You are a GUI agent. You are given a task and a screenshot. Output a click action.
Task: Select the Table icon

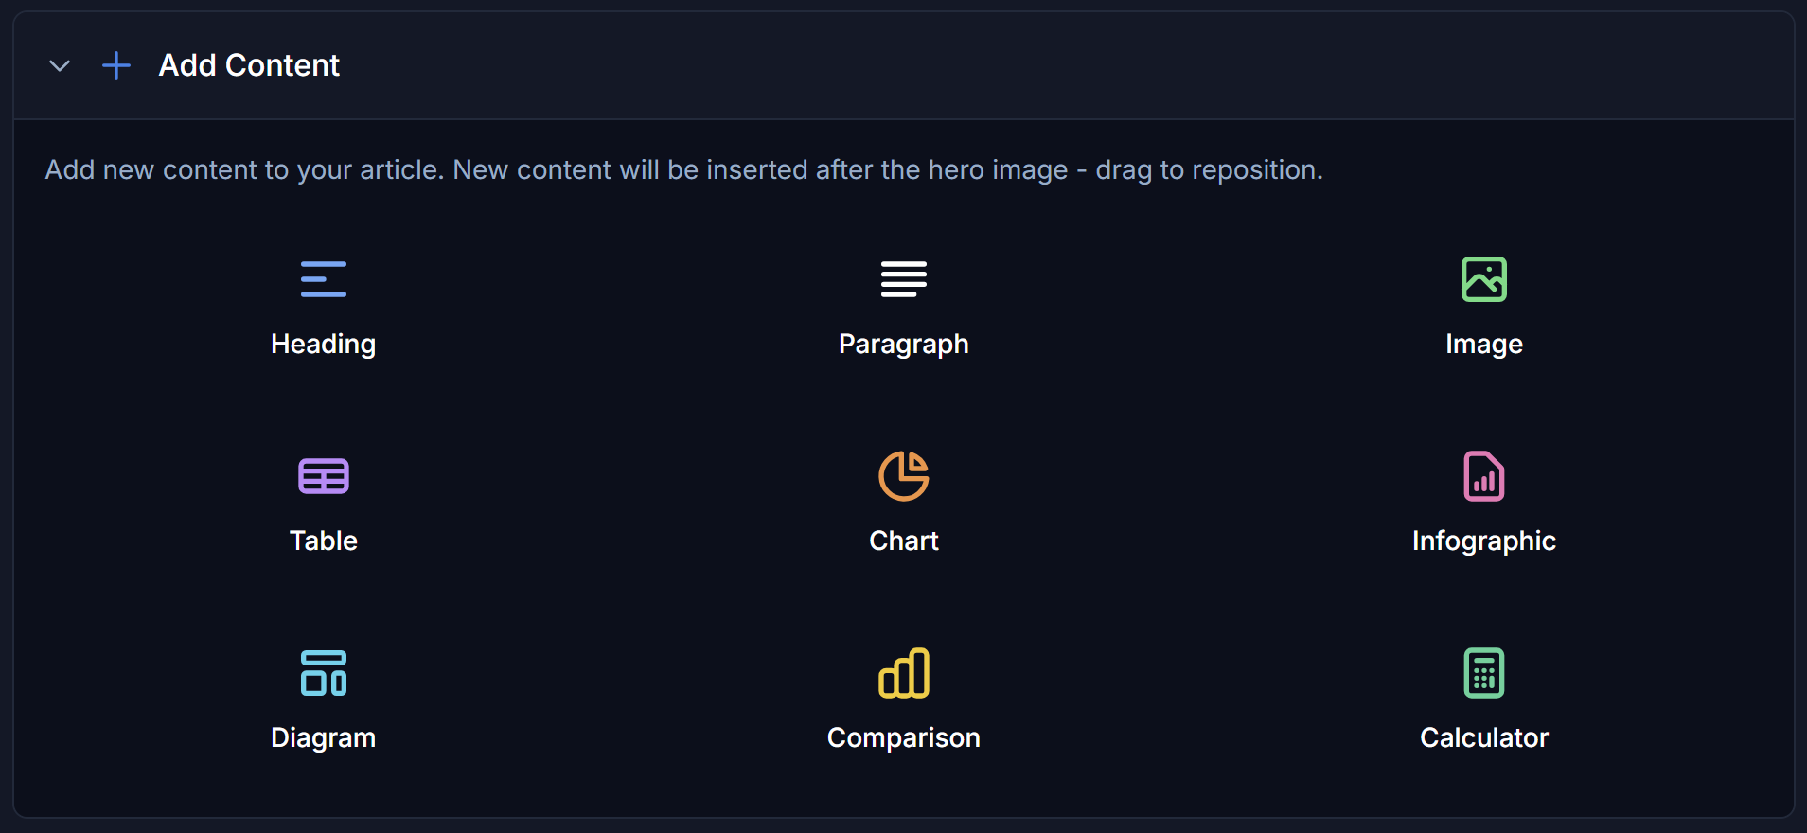[x=323, y=475]
